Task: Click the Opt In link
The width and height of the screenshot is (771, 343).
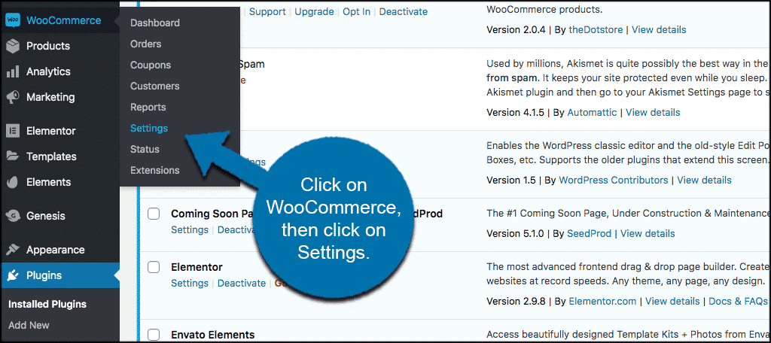Action: 356,12
